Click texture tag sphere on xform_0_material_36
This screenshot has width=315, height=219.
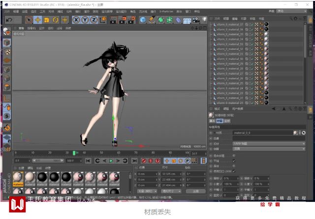click(x=266, y=29)
